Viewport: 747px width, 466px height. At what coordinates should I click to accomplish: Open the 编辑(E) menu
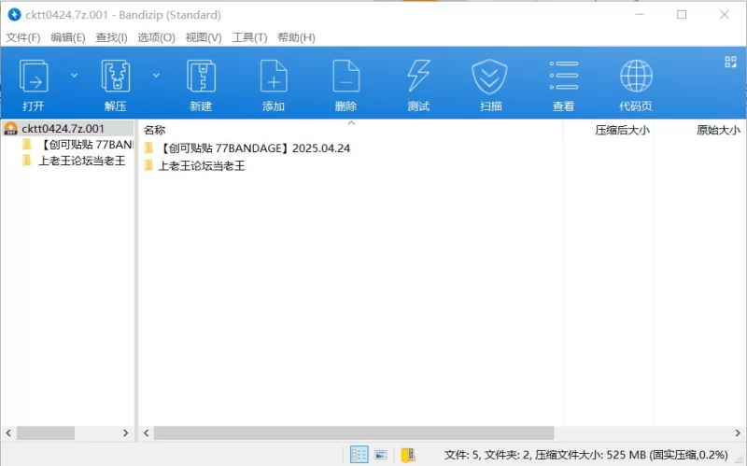(67, 37)
